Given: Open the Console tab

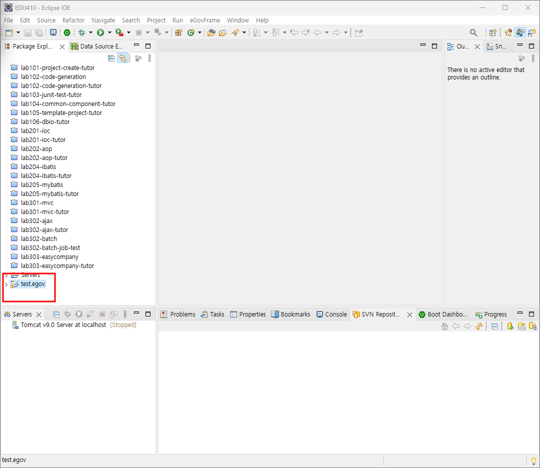Looking at the screenshot, I should coord(331,314).
